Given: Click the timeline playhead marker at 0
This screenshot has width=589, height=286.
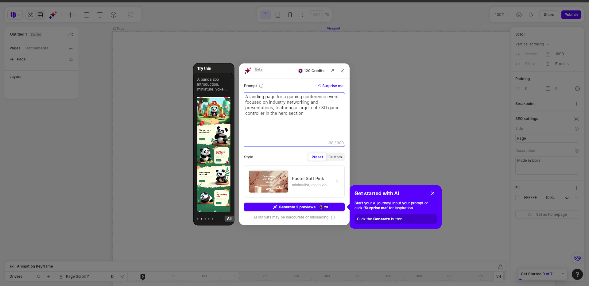Looking at the screenshot, I should coord(143,277).
